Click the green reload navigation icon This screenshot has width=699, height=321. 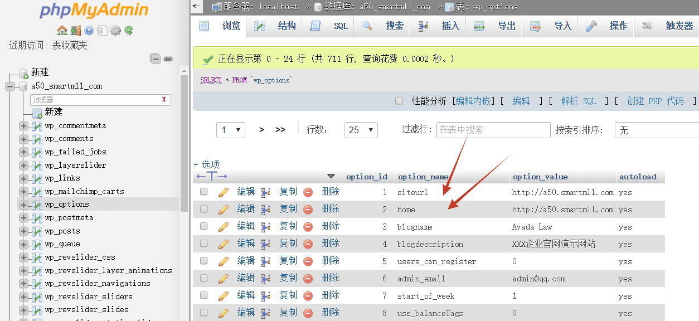(129, 31)
